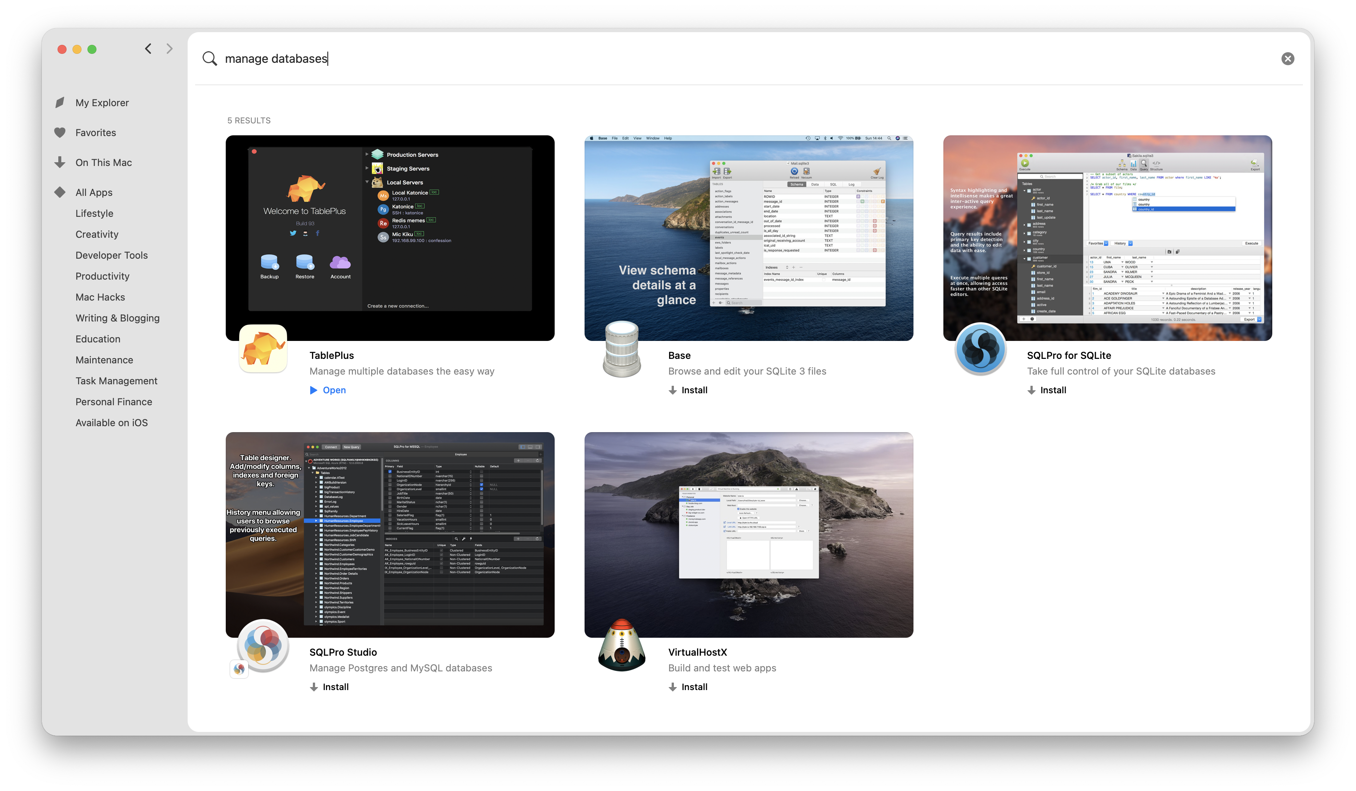Click the VirtualHostX rocket app icon
Screen dimensions: 1356x791
coord(622,645)
